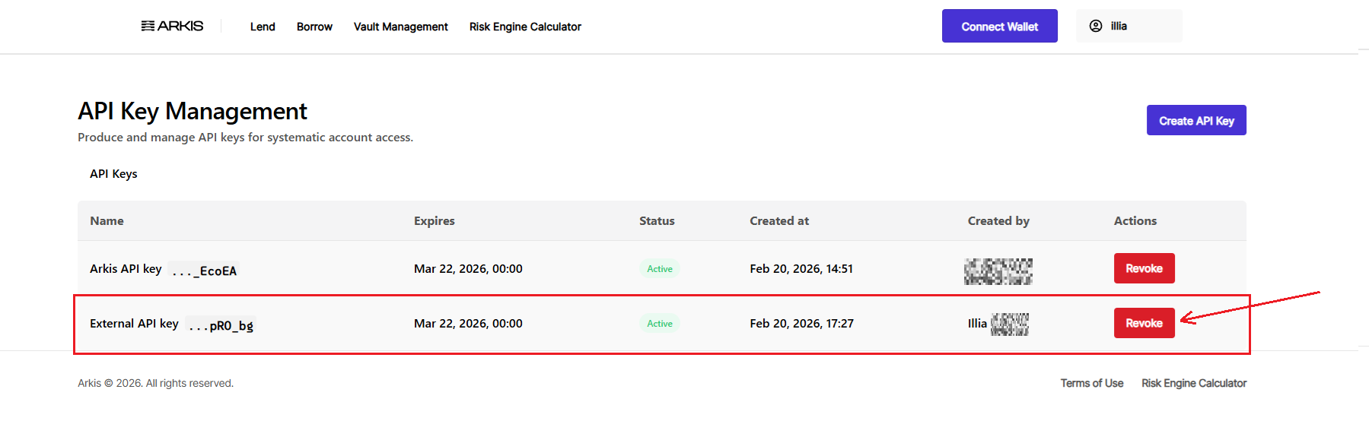Go to the Borrow page
The width and height of the screenshot is (1369, 421).
[x=314, y=27]
